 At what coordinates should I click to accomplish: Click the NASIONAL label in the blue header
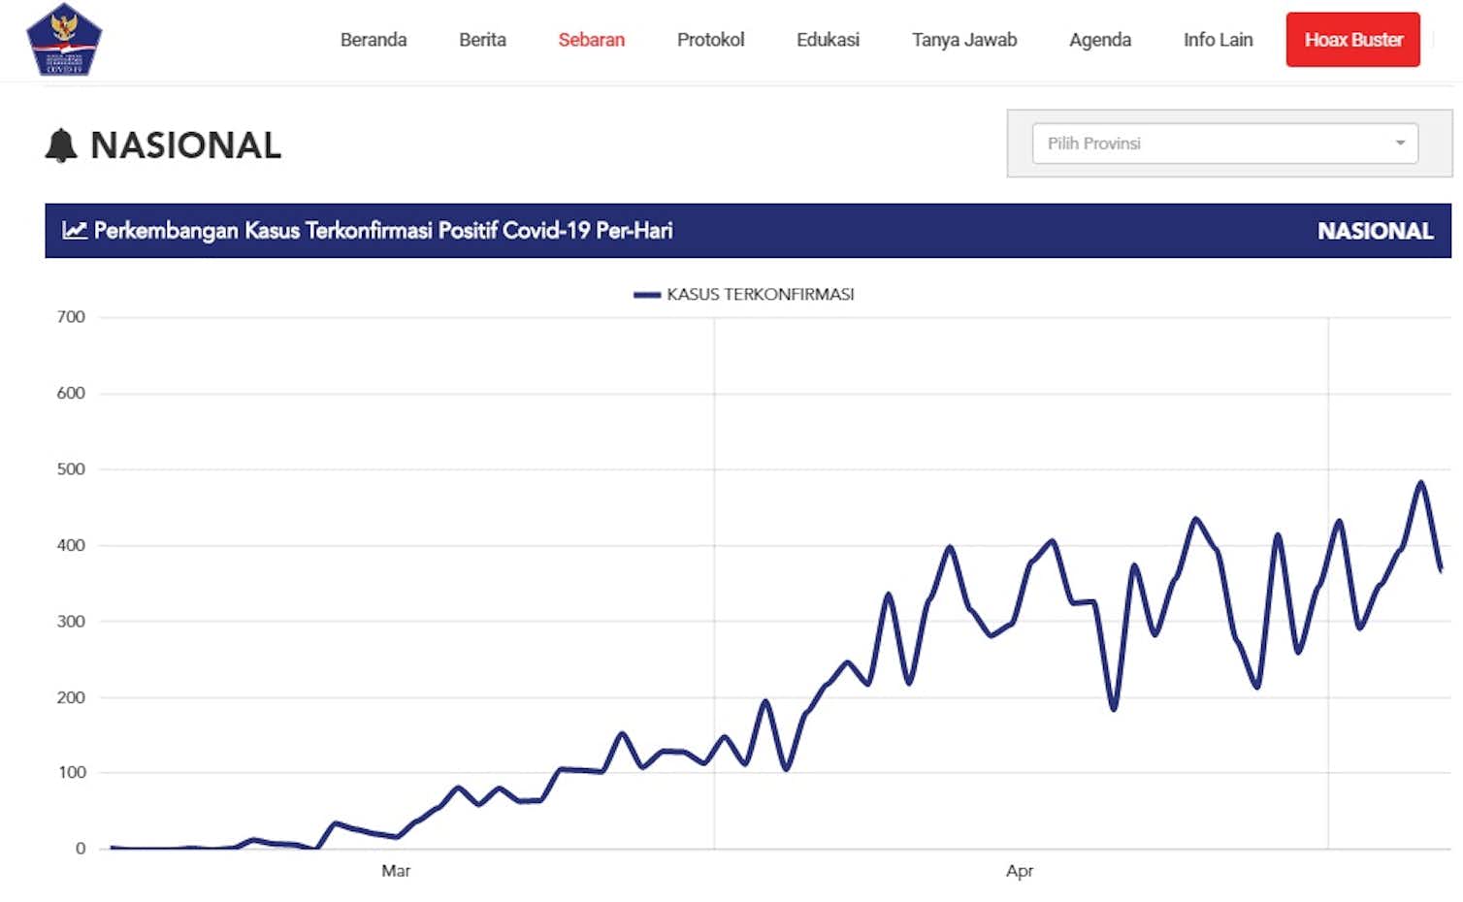click(x=1375, y=231)
